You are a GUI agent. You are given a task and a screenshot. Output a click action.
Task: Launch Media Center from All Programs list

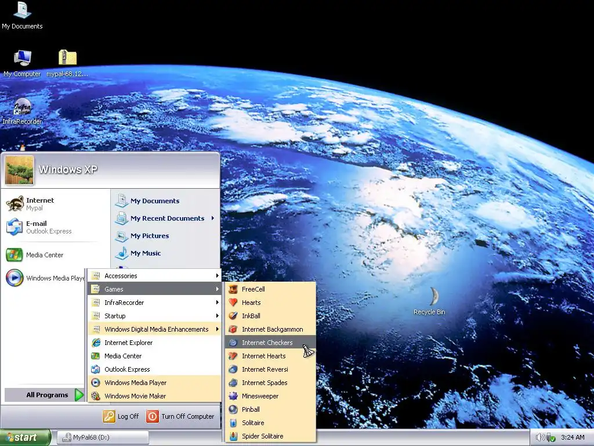(x=154, y=356)
